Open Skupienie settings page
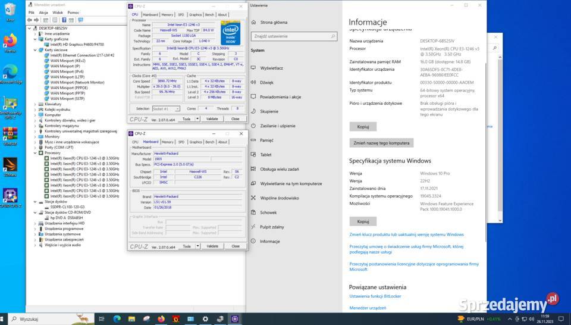The width and height of the screenshot is (571, 325). point(269,111)
